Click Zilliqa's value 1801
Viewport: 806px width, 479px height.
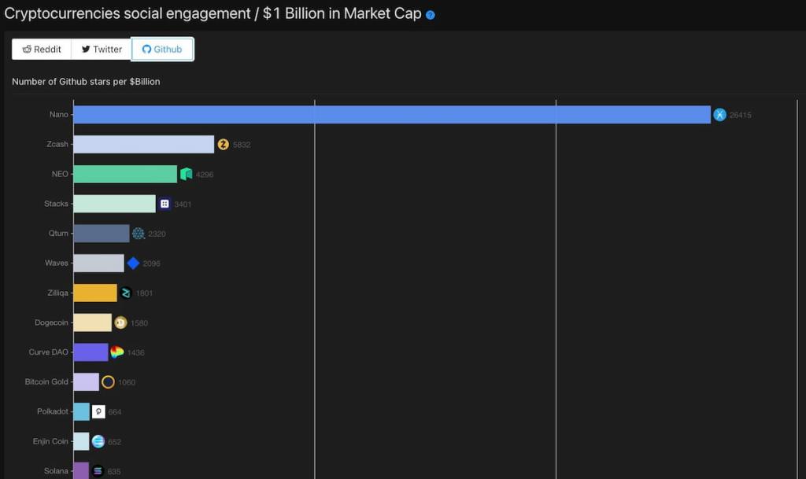[145, 293]
